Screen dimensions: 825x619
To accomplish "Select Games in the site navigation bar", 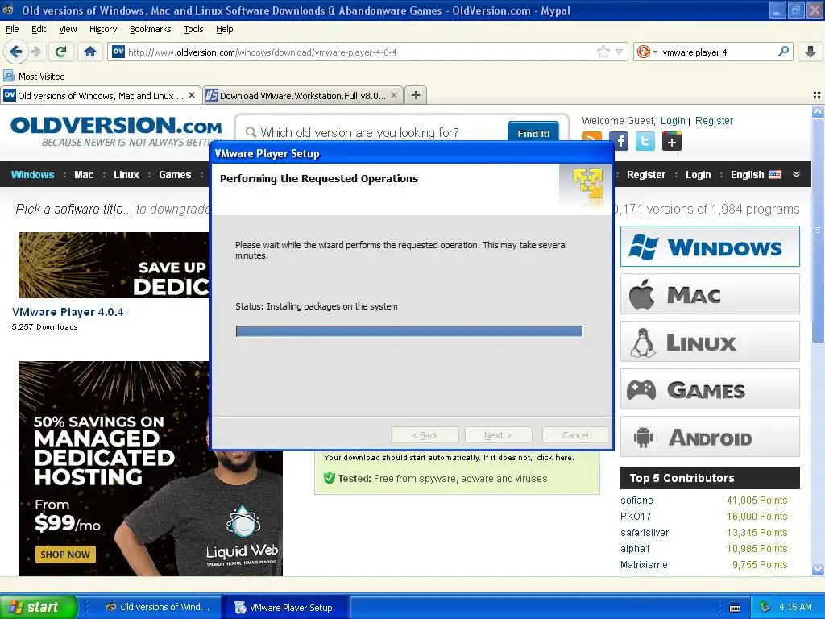I will 175,175.
